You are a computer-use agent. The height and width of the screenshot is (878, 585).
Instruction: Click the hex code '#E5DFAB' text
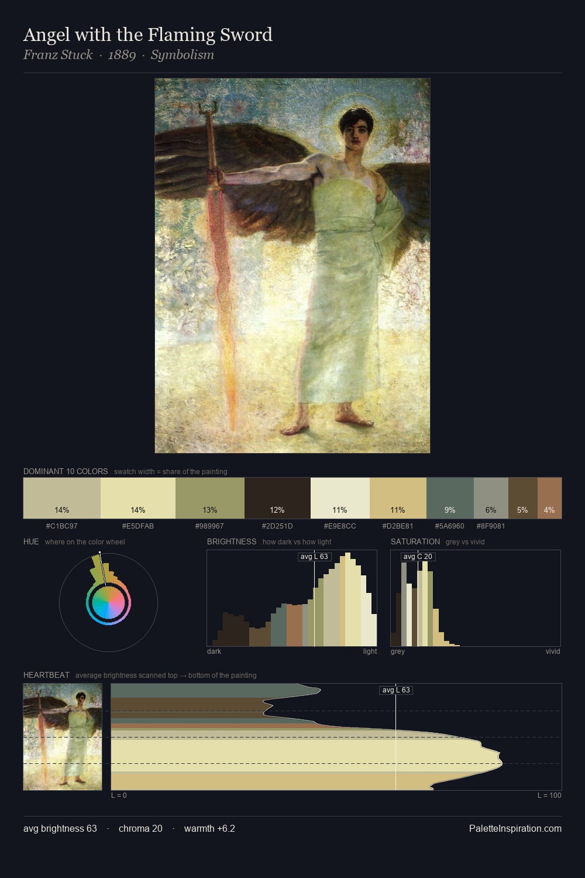138,526
